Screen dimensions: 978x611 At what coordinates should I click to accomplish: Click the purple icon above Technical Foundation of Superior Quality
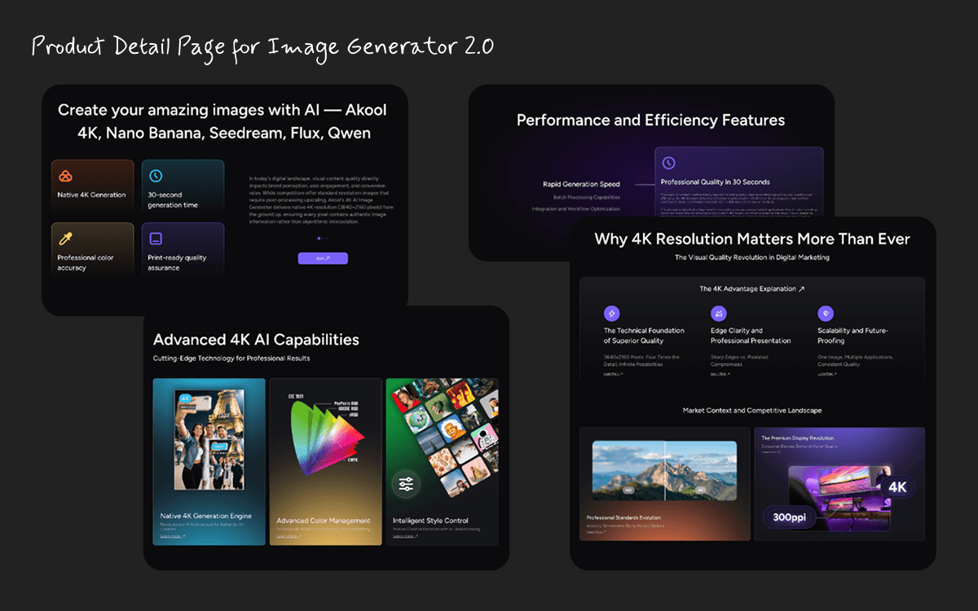[611, 313]
